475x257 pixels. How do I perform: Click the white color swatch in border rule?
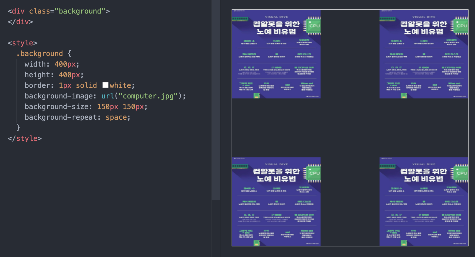(x=105, y=85)
